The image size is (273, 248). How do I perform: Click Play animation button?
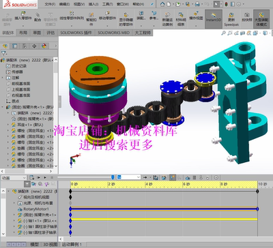45,177
